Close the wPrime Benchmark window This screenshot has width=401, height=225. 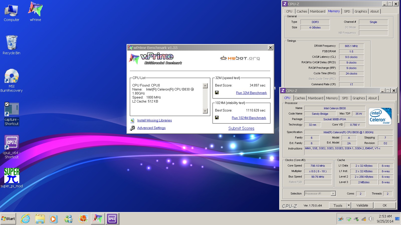[270, 47]
